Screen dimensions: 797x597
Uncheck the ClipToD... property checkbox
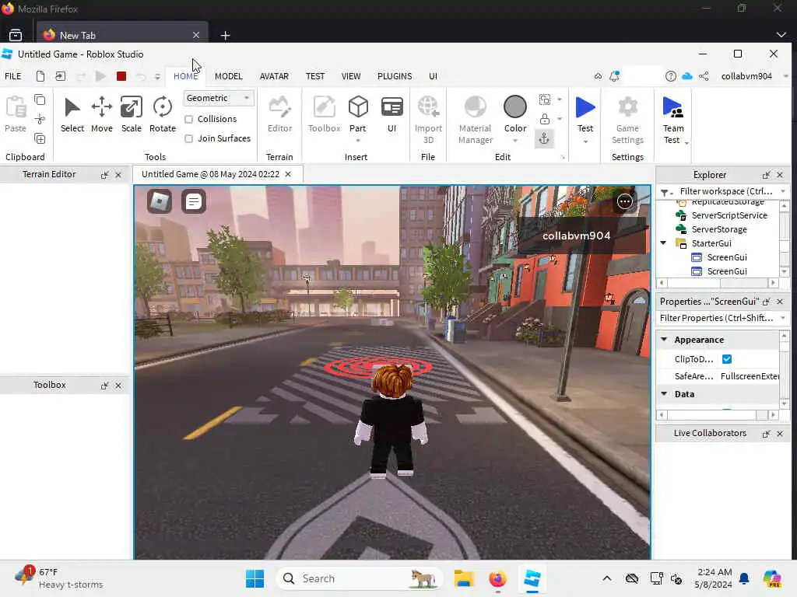click(727, 359)
